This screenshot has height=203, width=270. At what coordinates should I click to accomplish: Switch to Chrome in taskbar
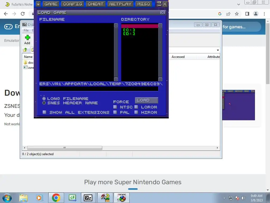[x=56, y=198]
